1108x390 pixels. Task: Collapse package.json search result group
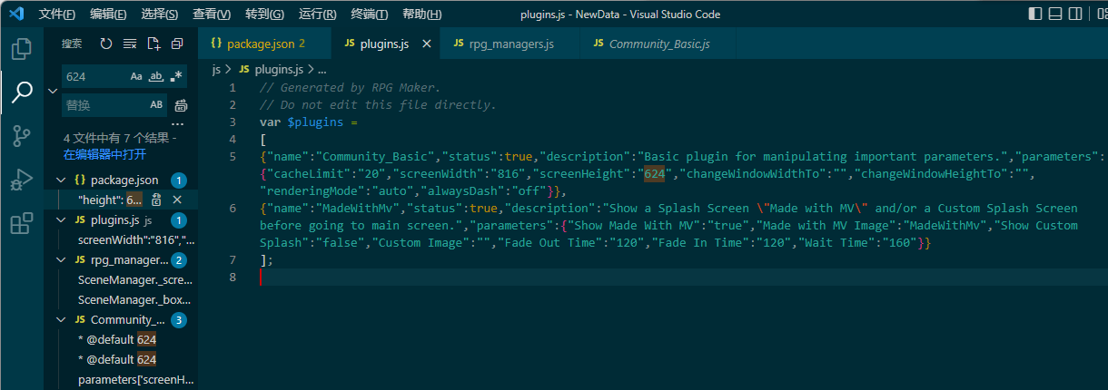pos(61,180)
